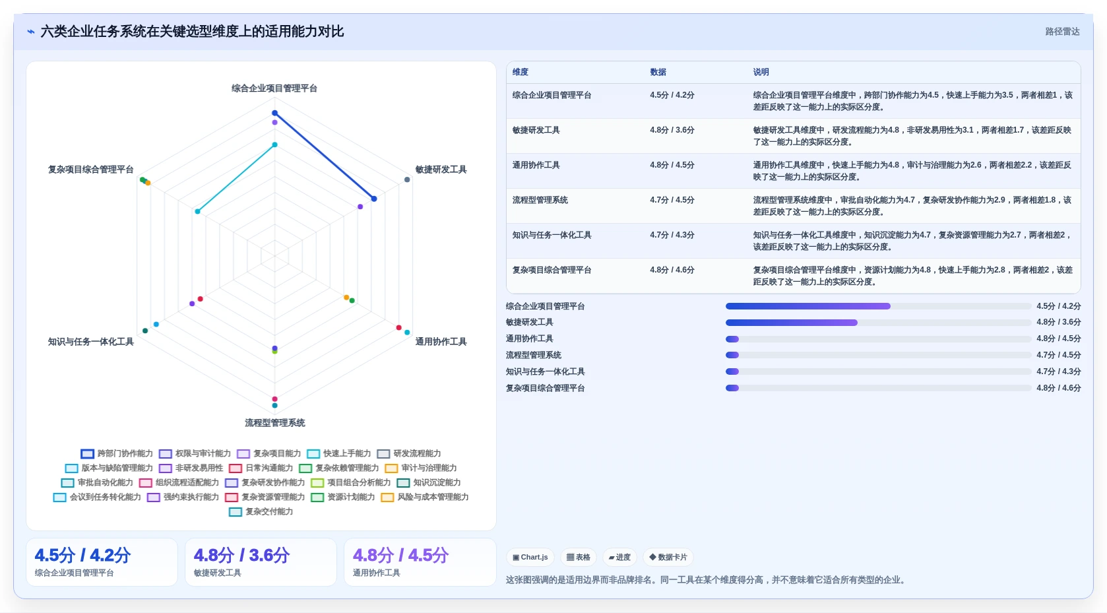Toggle the 知识沉淀能力 legend entry

click(x=429, y=483)
